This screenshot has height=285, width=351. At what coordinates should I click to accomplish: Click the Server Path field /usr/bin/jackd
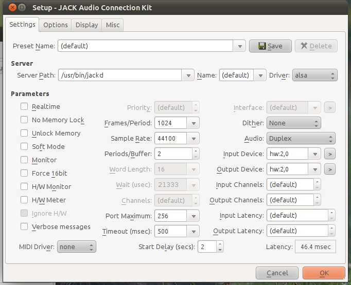120,75
